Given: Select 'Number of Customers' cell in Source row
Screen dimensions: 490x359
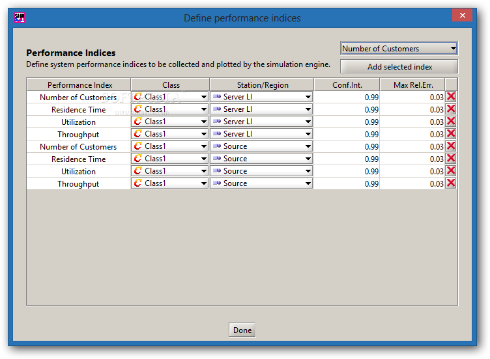Looking at the screenshot, I should click(x=78, y=146).
